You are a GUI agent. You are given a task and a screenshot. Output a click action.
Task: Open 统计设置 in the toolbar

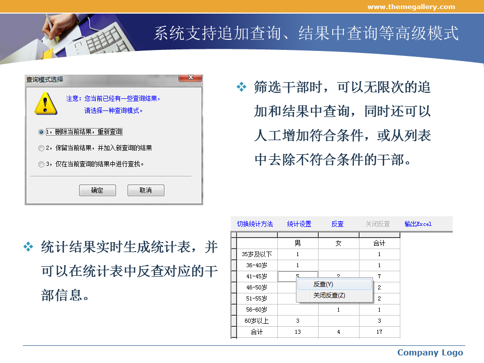pyautogui.click(x=299, y=224)
